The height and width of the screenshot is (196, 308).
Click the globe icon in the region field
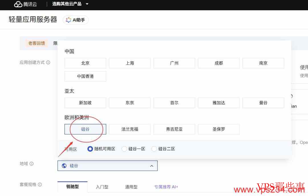click(64, 166)
